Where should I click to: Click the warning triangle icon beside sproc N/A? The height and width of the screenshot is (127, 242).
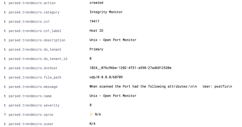point(91,114)
